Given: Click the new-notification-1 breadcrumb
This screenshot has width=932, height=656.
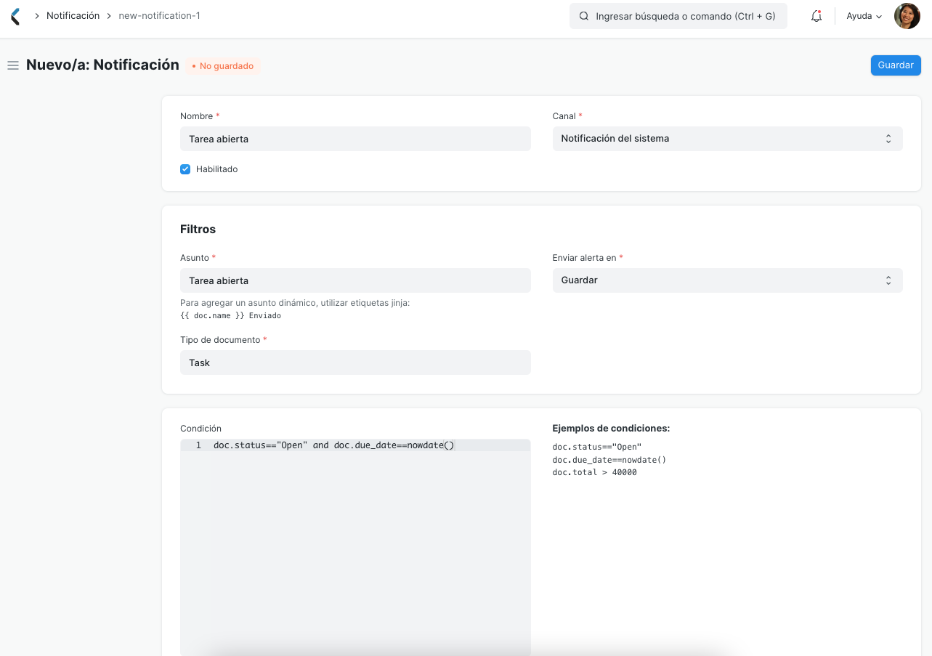Looking at the screenshot, I should pyautogui.click(x=159, y=15).
